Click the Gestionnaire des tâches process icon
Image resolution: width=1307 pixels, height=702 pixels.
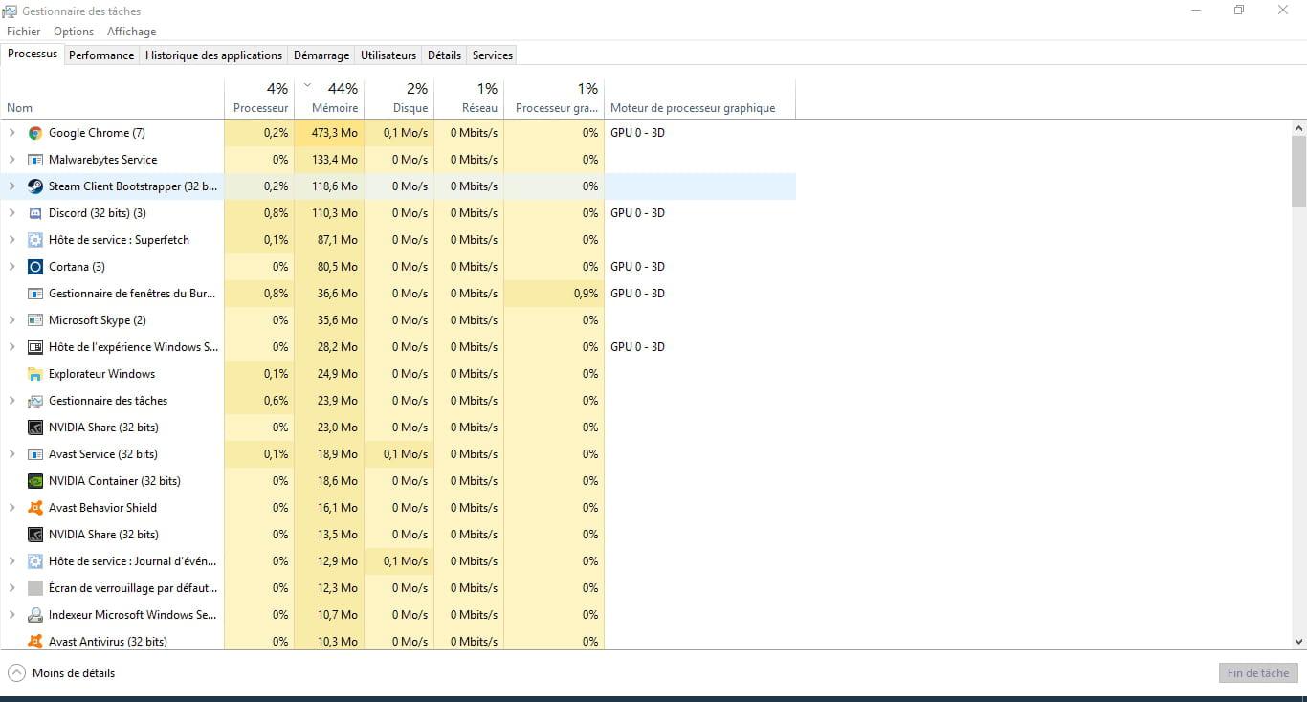pos(35,401)
